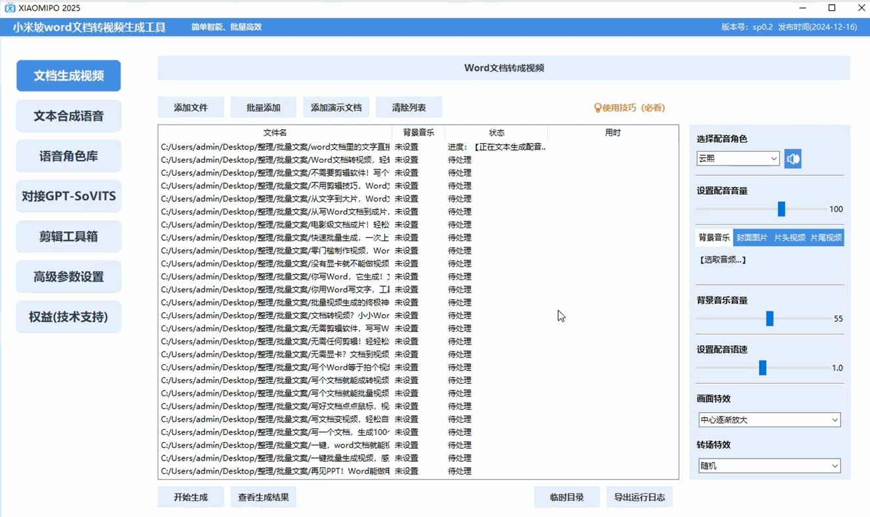Click the 背景音乐 column header in file list

419,133
